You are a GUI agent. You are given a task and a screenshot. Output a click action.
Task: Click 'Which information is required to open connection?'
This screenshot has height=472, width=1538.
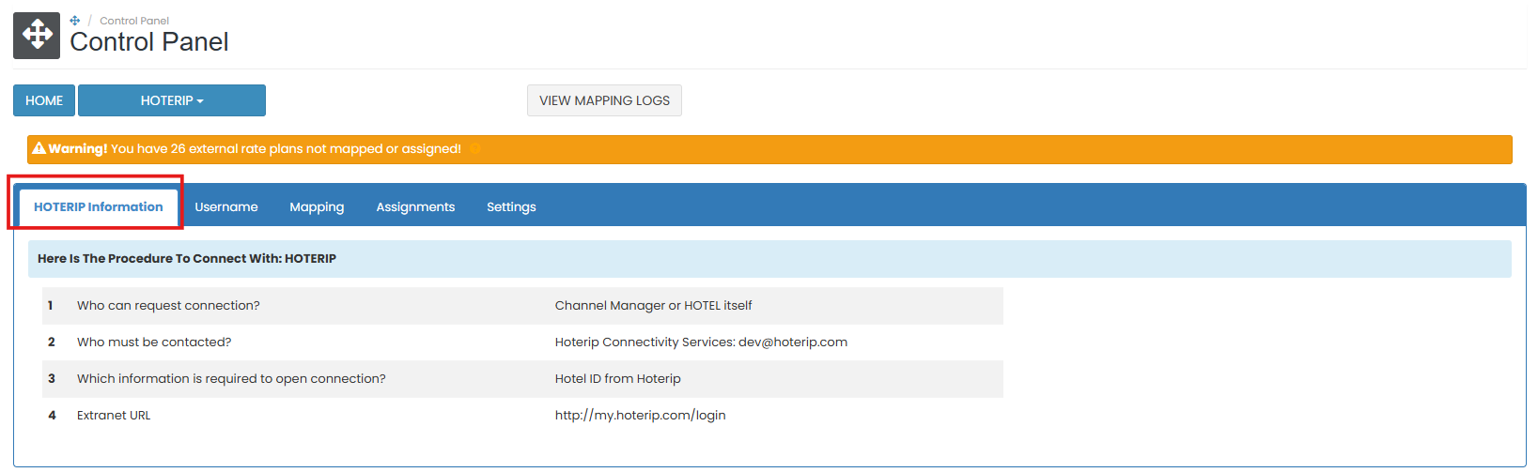(231, 378)
